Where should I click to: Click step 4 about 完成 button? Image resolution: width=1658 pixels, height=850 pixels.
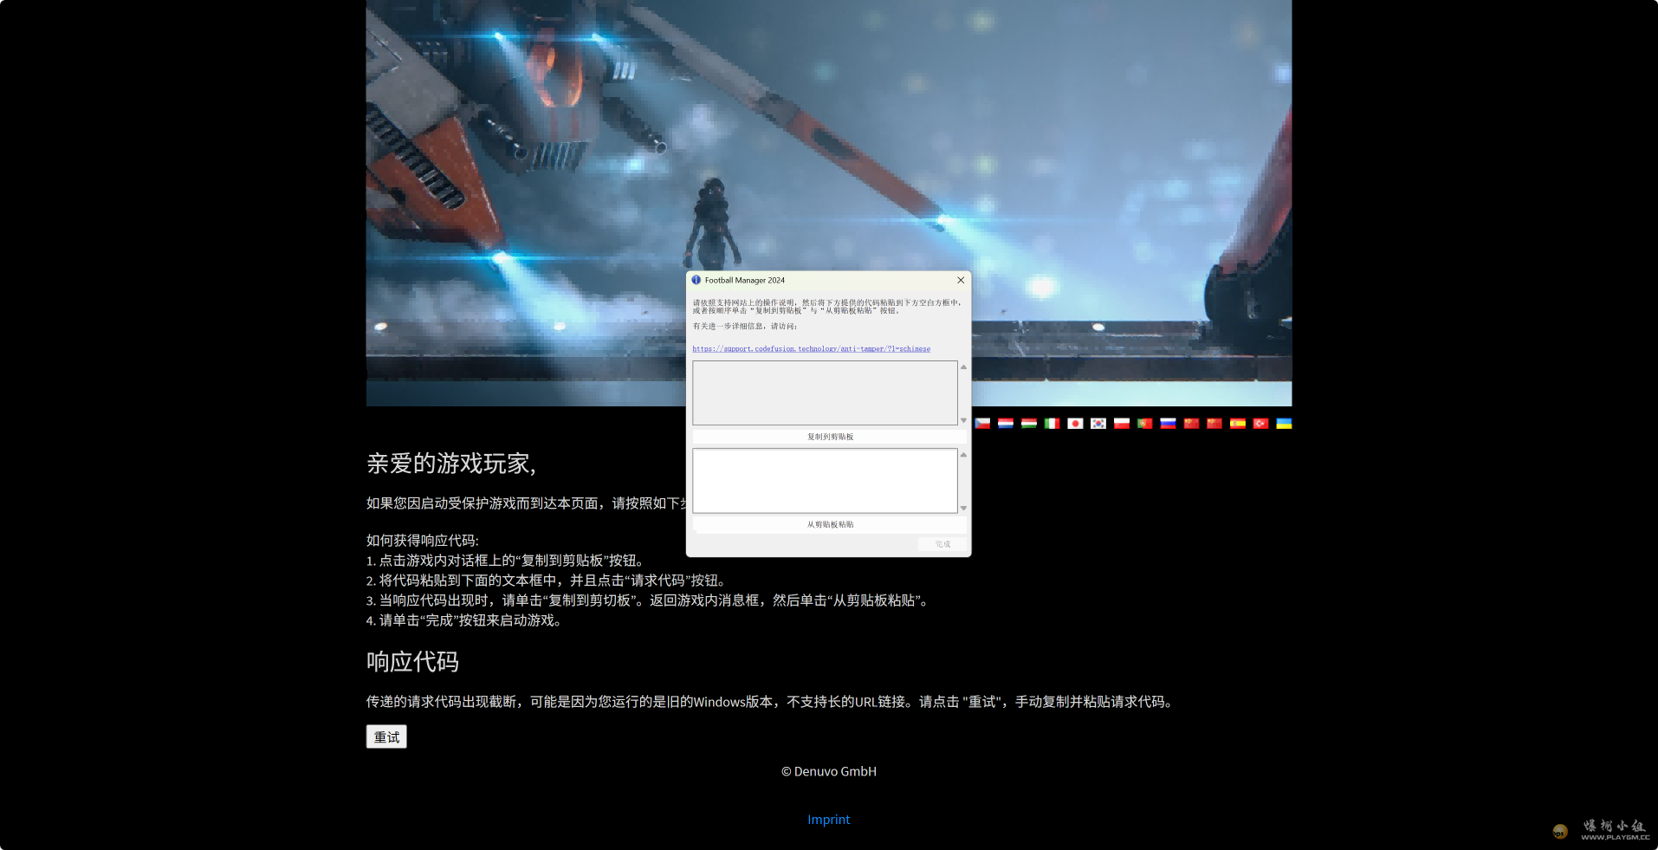click(x=465, y=620)
